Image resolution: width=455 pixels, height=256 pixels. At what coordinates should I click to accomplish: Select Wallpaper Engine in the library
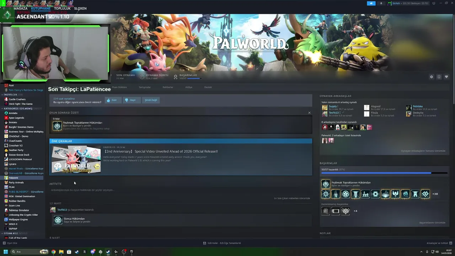click(18, 219)
